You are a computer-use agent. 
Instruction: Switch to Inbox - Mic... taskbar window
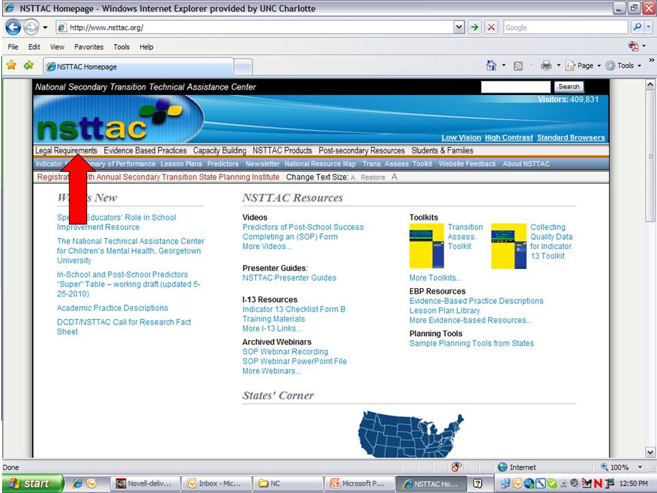click(x=217, y=484)
